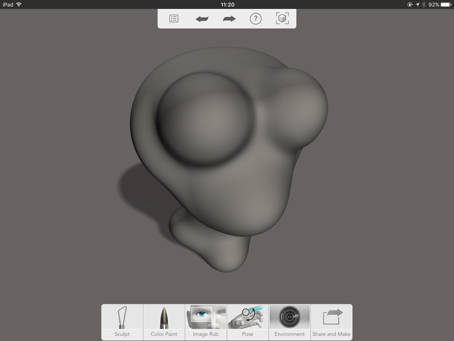Undo the last sculpting action
Viewport: 454px width, 341px height.
point(202,19)
